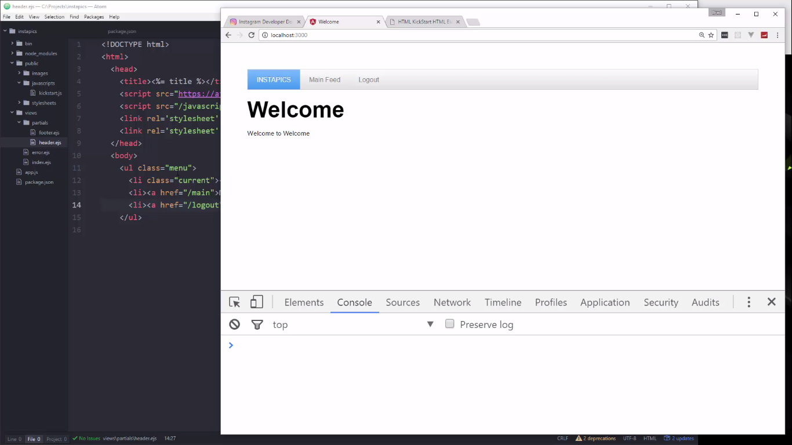Switch to the Timeline DevTools tab
The image size is (792, 445).
(x=503, y=302)
